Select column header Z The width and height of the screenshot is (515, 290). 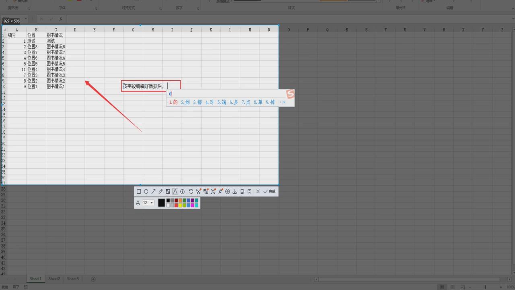coord(502,30)
